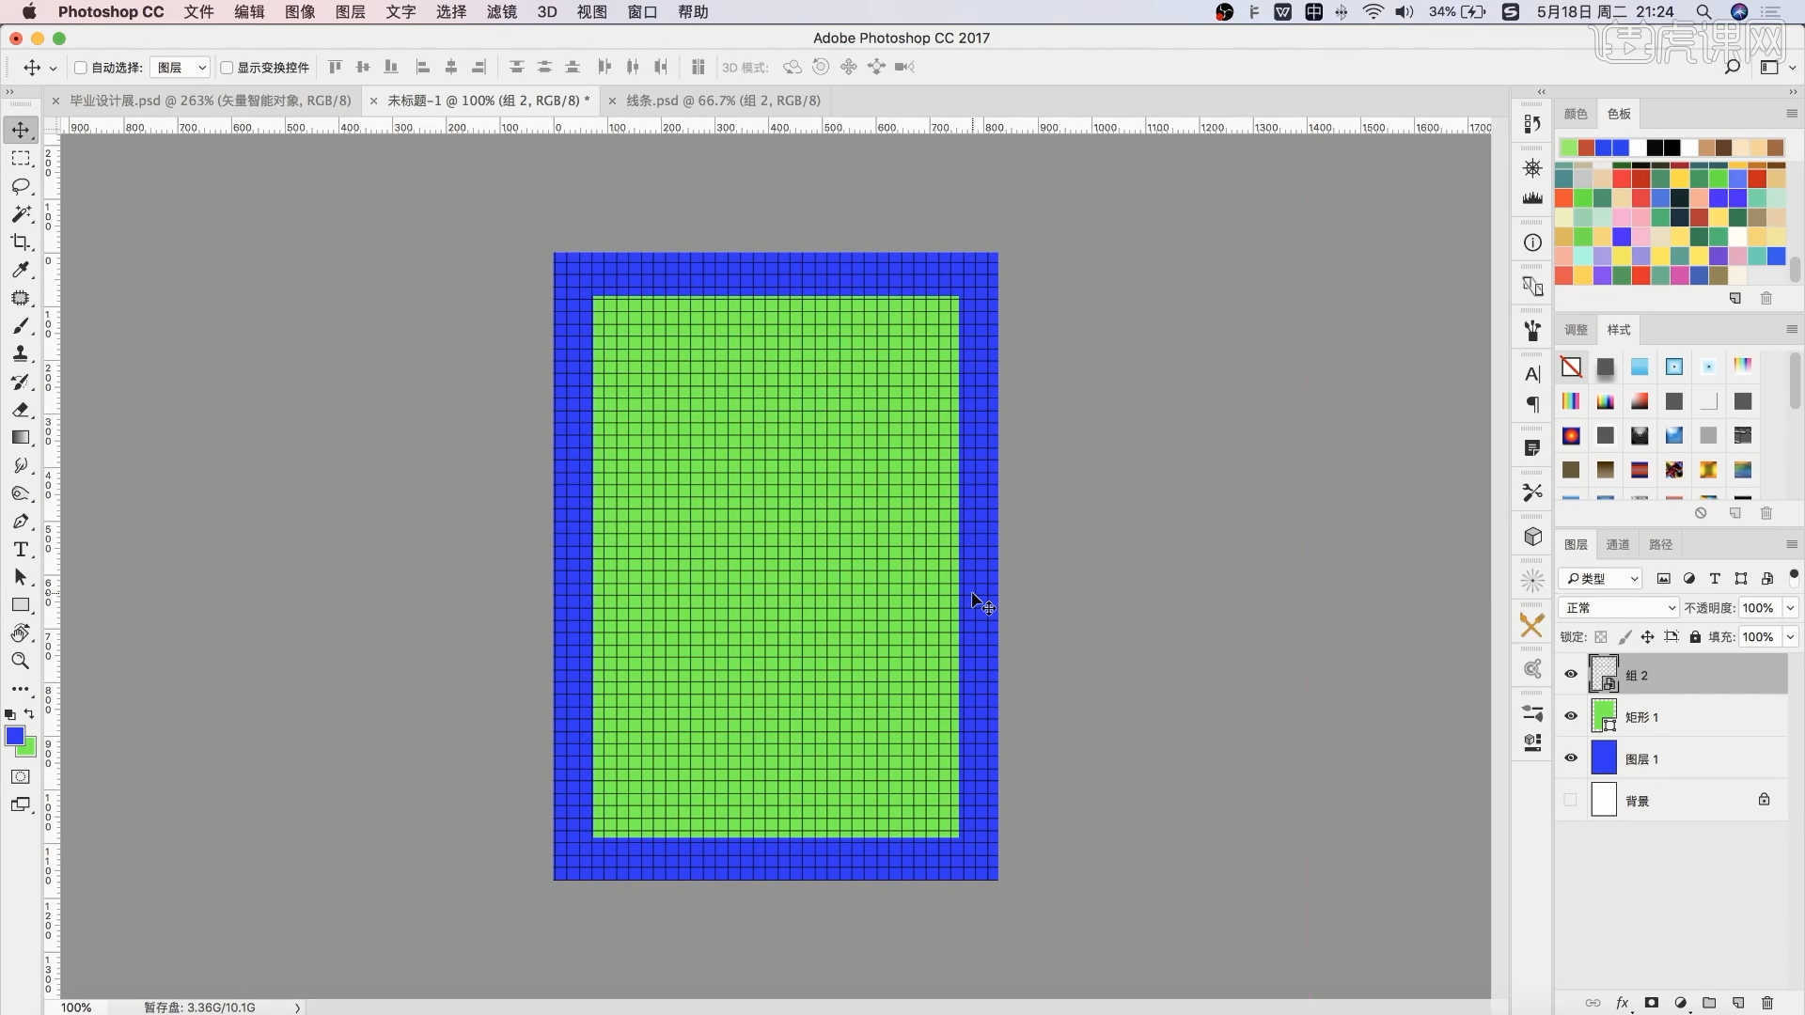Screen dimensions: 1805x1015
Task: Select the Eyedropper tool
Action: coord(21,271)
